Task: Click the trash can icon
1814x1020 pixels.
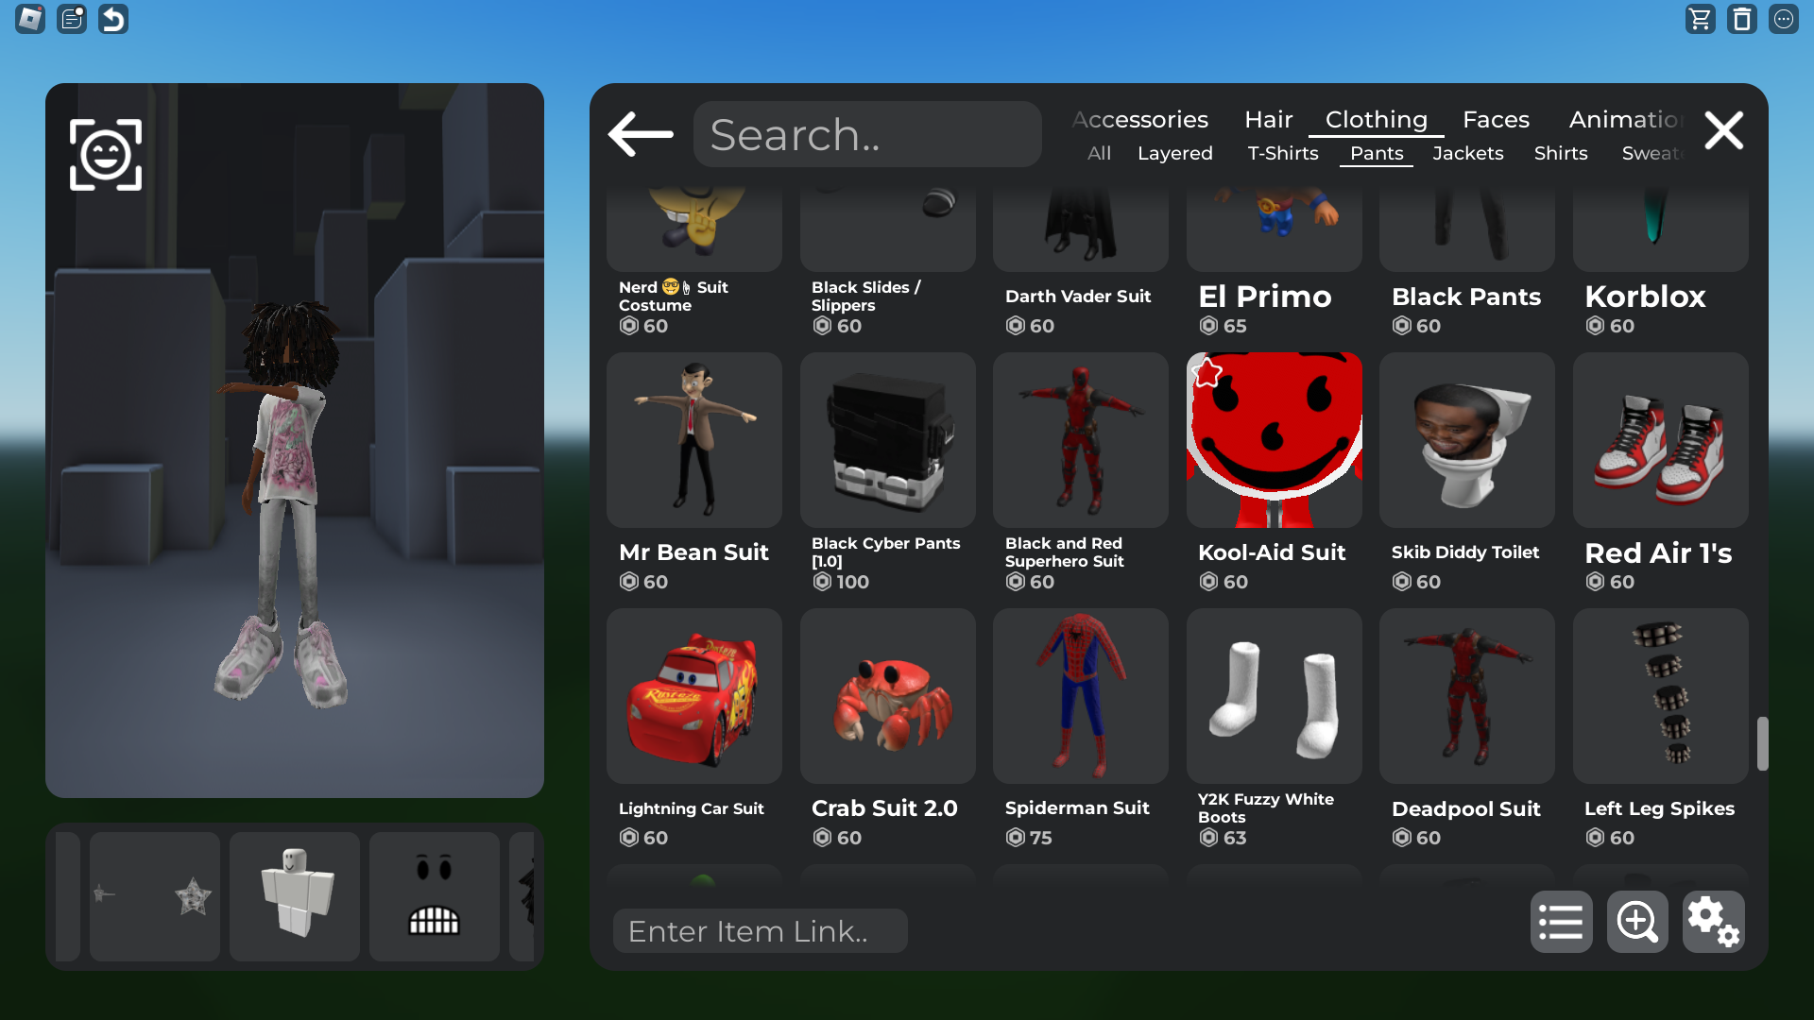Action: (1741, 19)
